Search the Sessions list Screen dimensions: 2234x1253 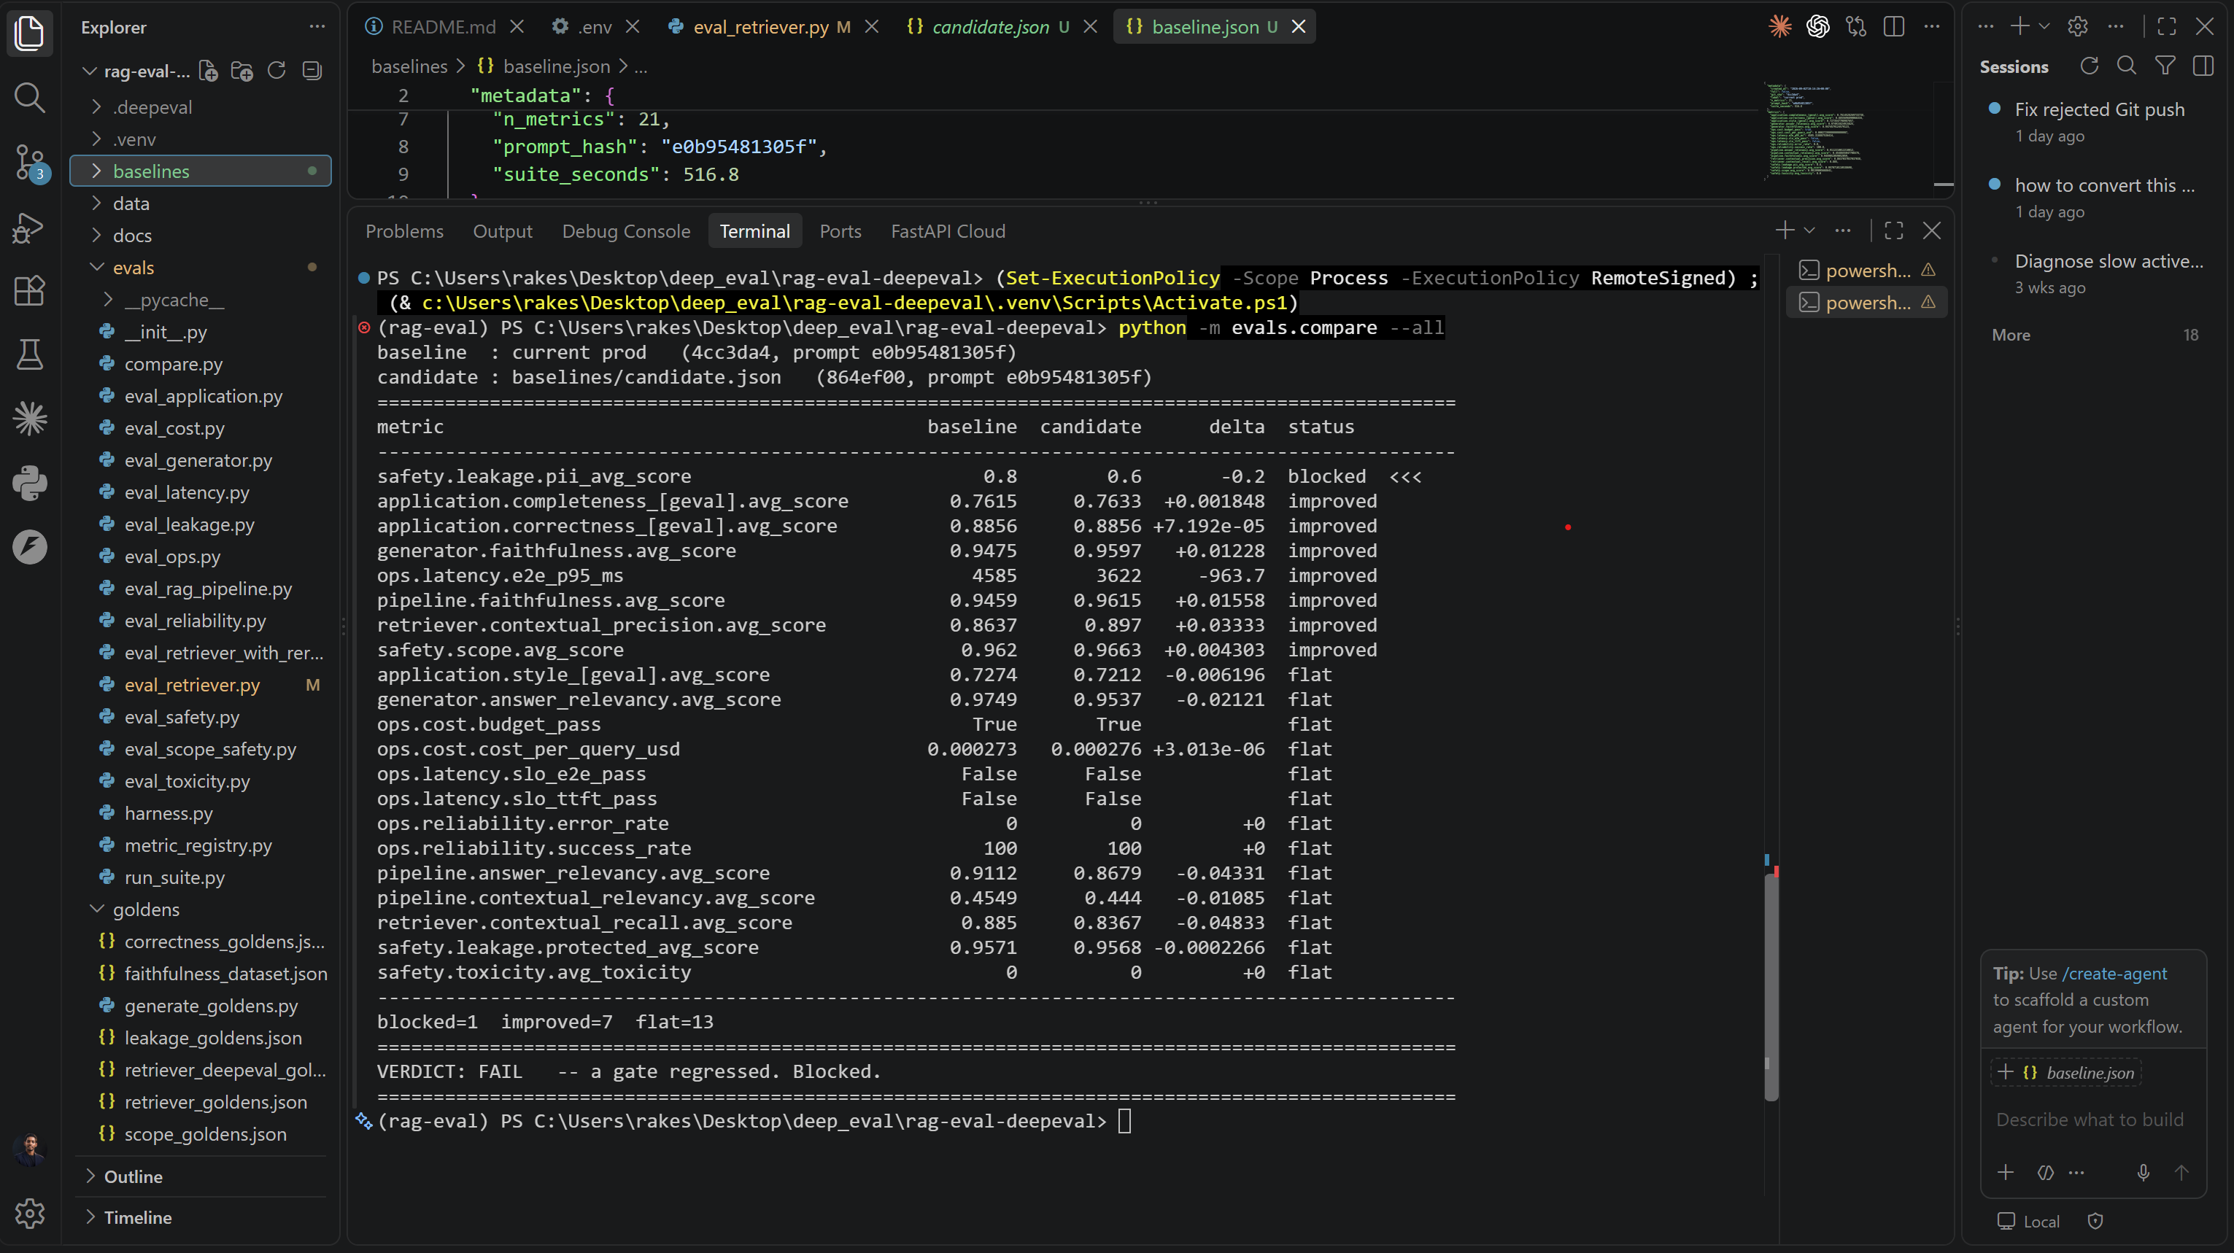[2127, 66]
